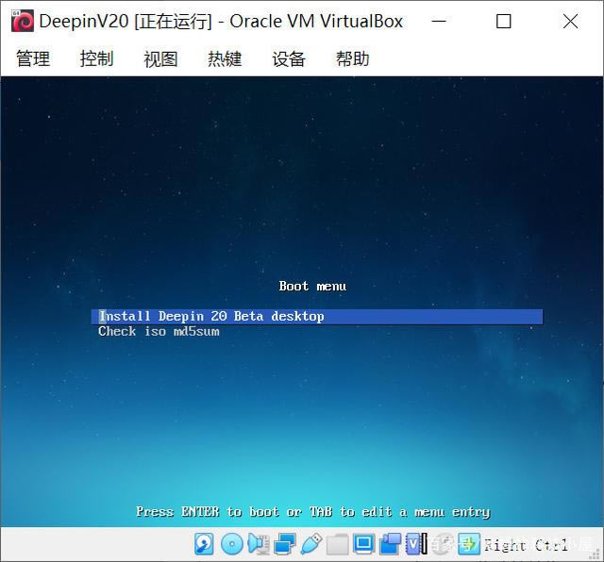Click the Press ENTER to boot hint text

313,512
